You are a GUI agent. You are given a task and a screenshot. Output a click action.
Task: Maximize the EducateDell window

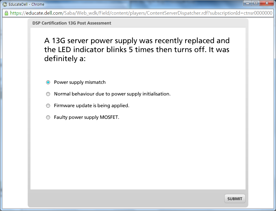tap(256, 3)
